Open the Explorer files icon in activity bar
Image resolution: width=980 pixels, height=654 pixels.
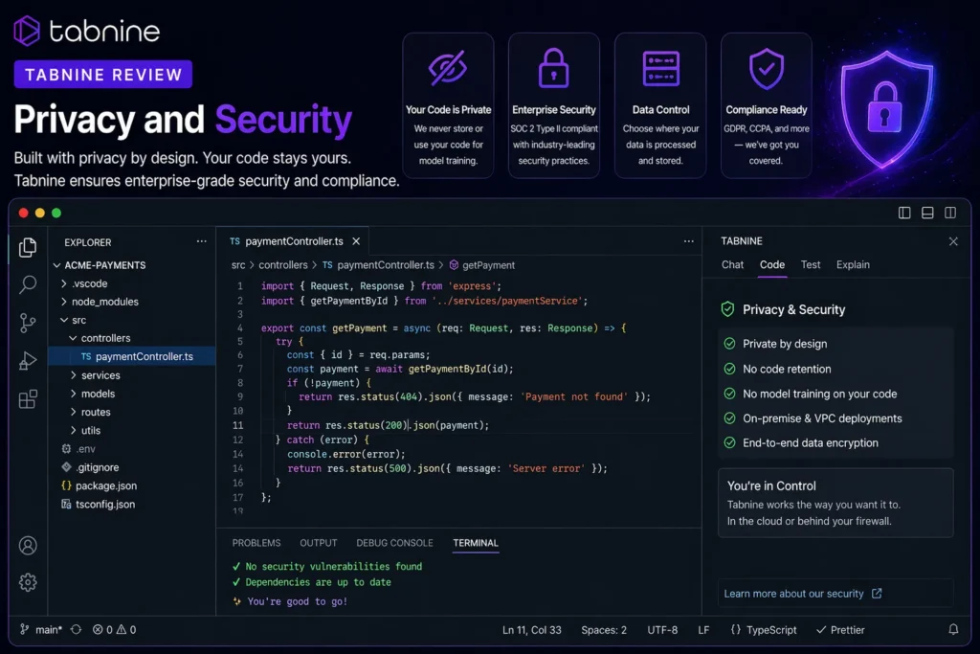pyautogui.click(x=28, y=248)
